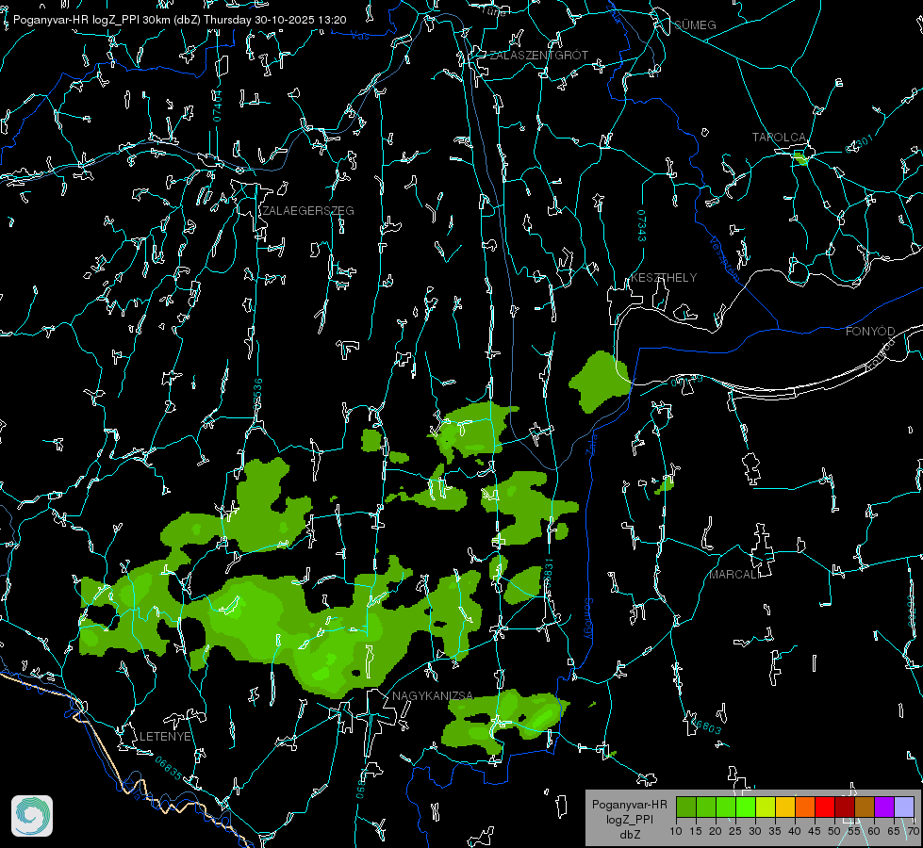Image resolution: width=923 pixels, height=848 pixels.
Task: Click the lavender 65 dBZ legend swatch
Action: click(903, 807)
